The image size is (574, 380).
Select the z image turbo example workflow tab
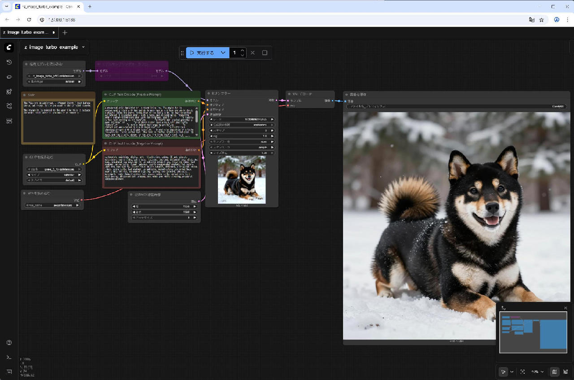[x=26, y=32]
